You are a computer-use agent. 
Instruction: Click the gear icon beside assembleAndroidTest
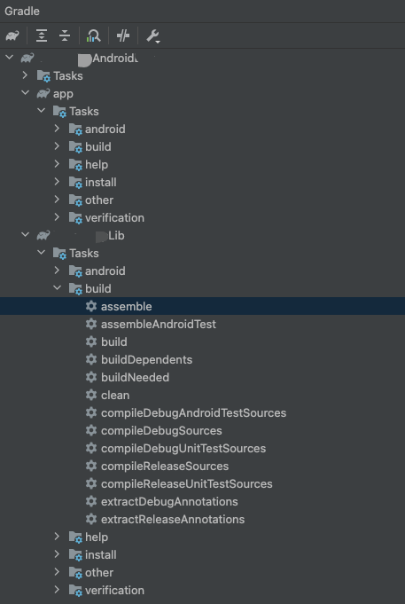point(91,324)
